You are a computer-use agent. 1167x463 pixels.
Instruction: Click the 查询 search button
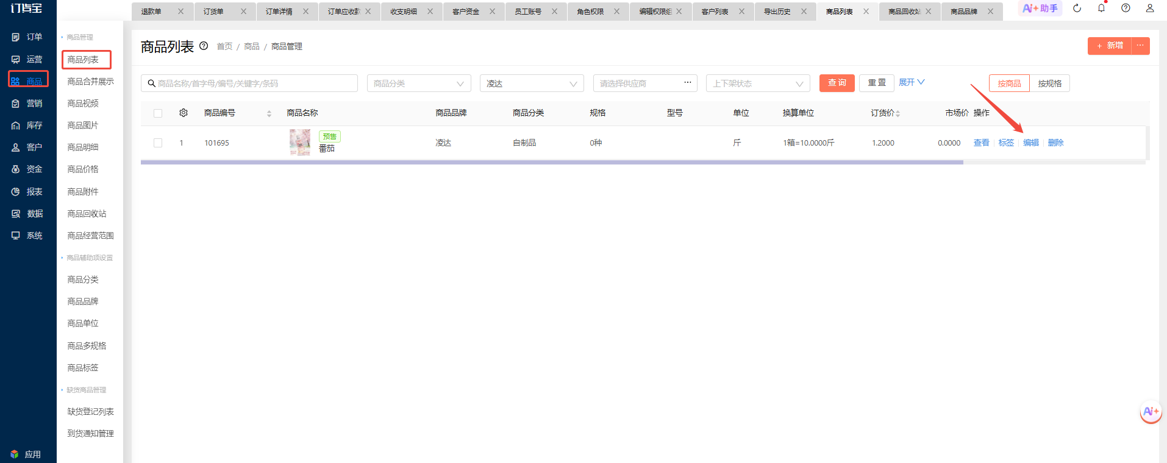click(x=837, y=83)
